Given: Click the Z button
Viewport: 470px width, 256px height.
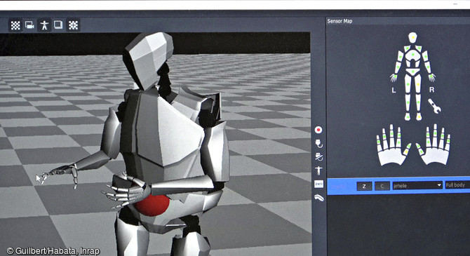Looking at the screenshot, I should (364, 186).
